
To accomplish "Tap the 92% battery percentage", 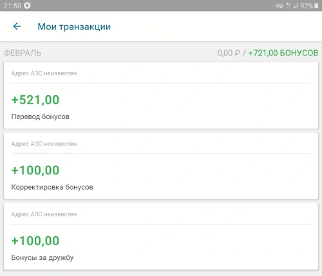I will click(307, 6).
